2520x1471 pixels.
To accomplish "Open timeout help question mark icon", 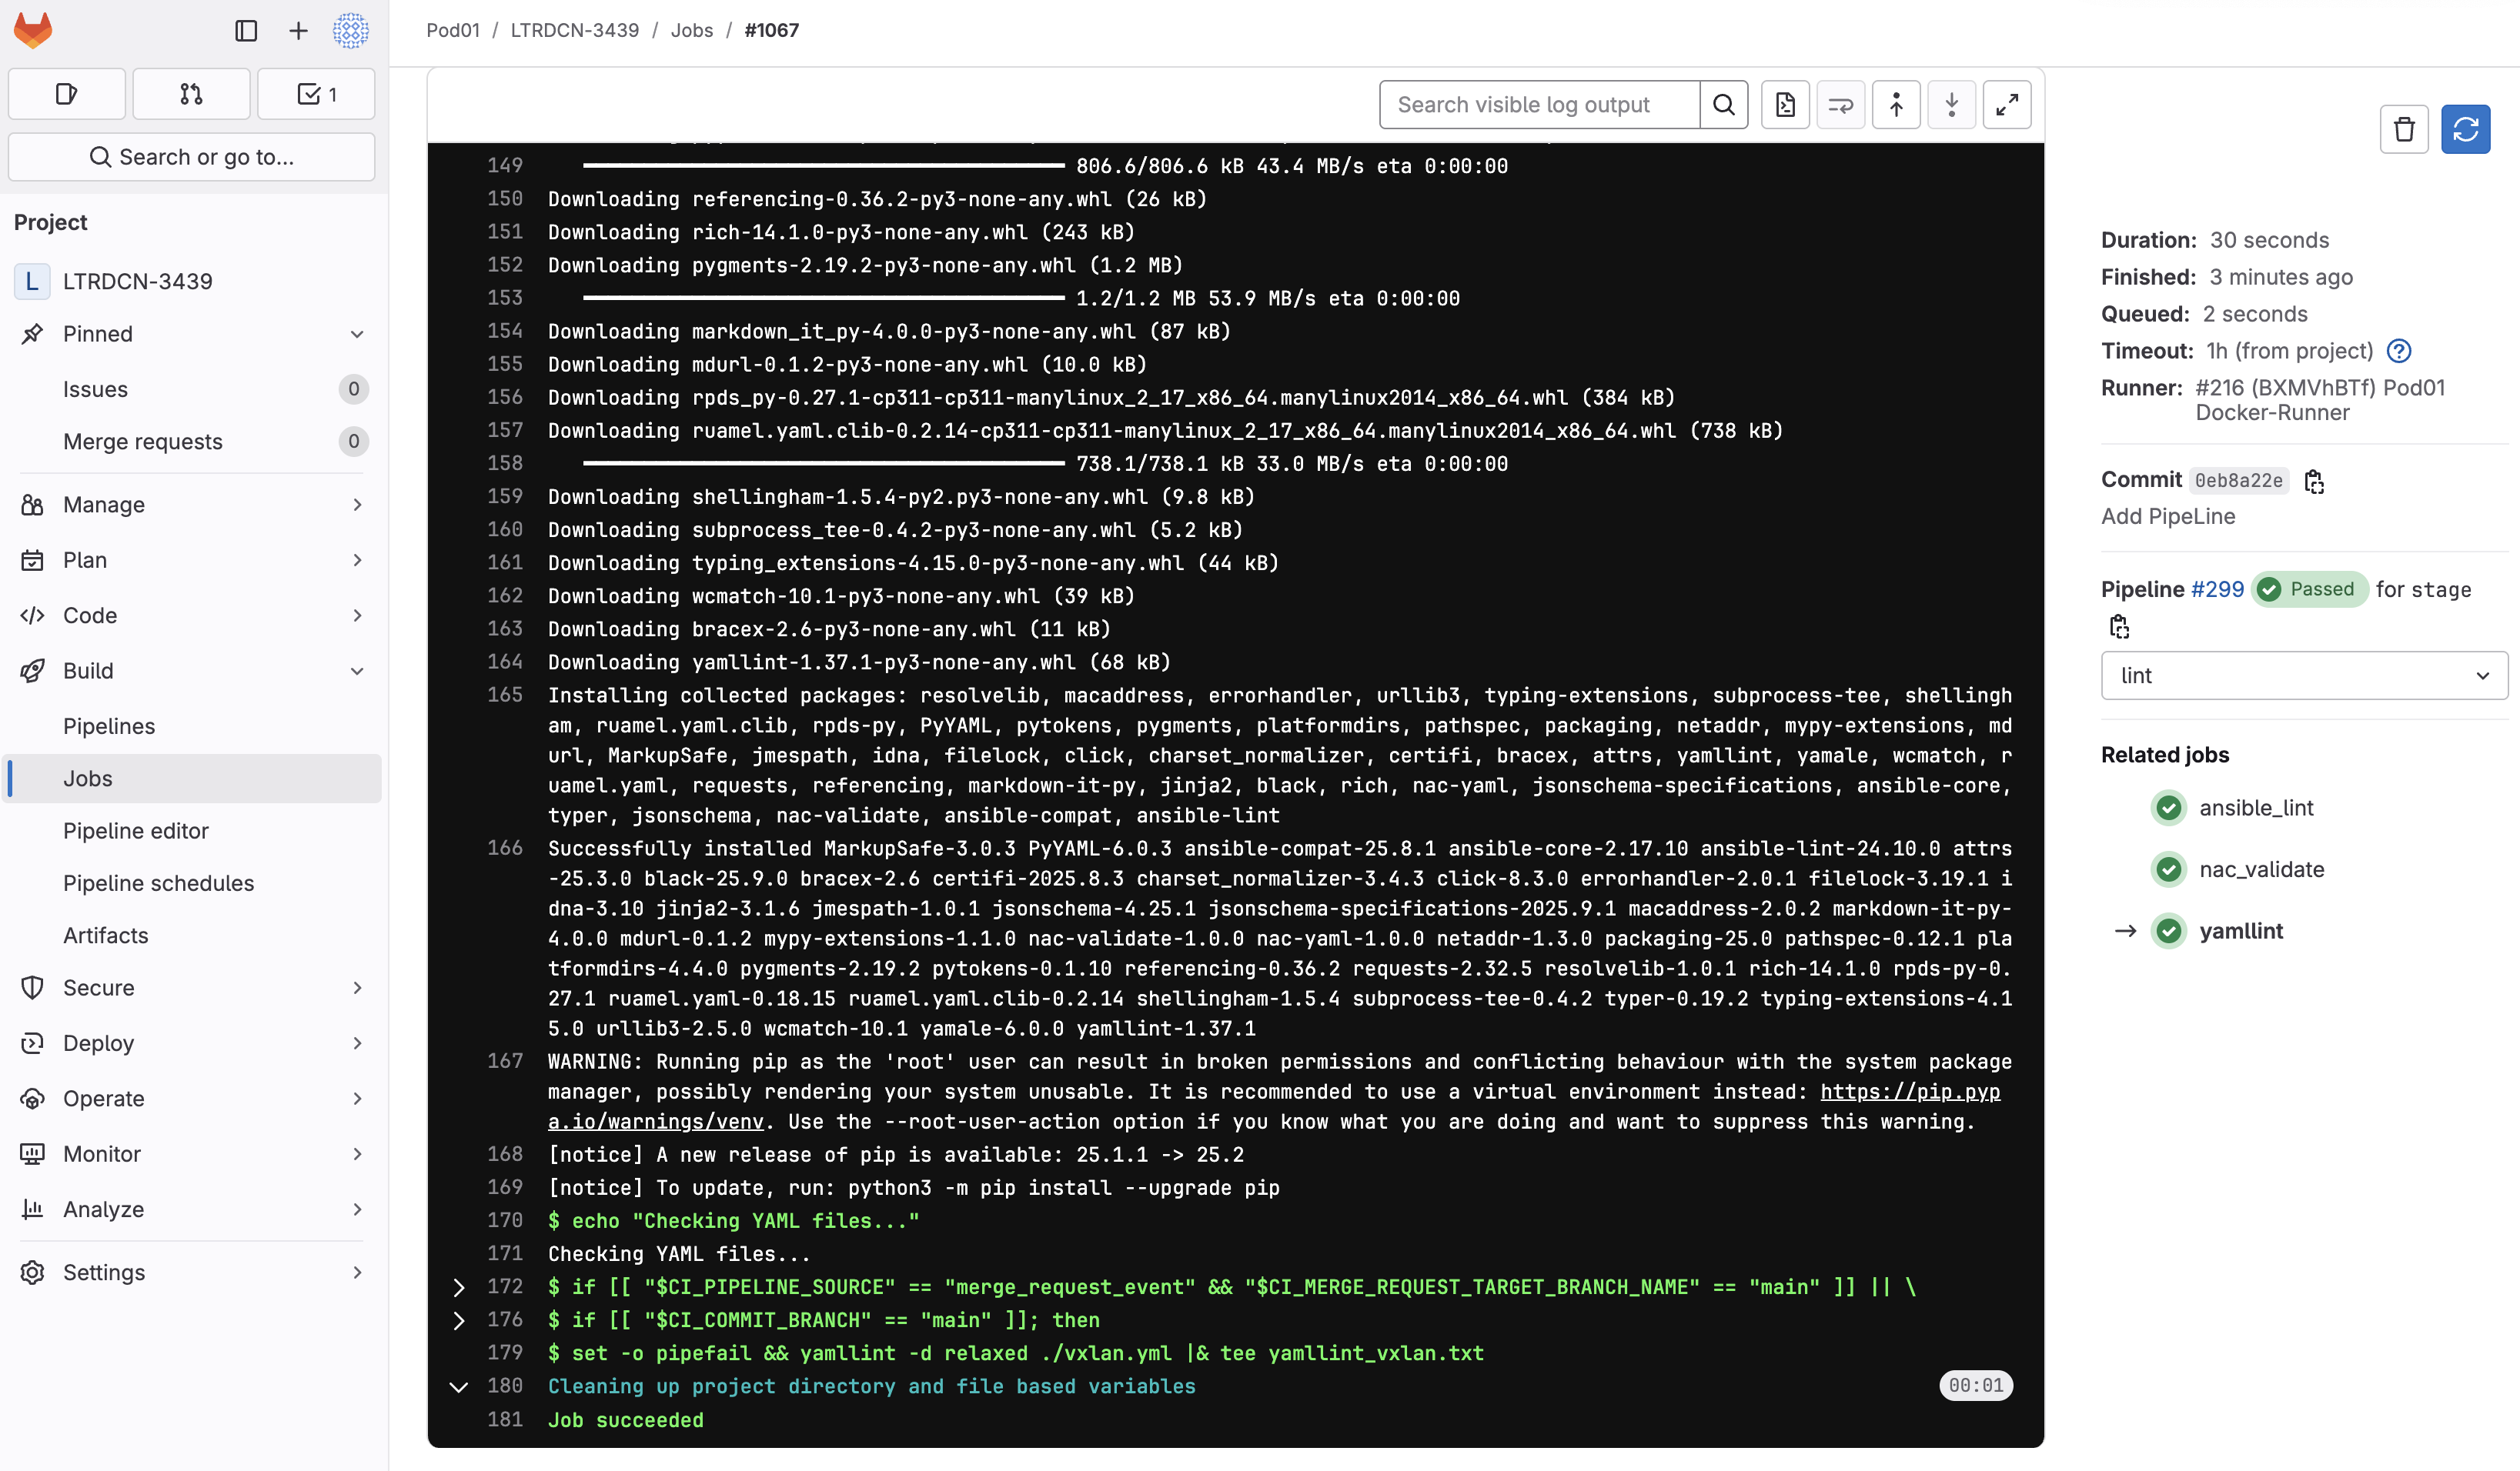I will pyautogui.click(x=2399, y=351).
